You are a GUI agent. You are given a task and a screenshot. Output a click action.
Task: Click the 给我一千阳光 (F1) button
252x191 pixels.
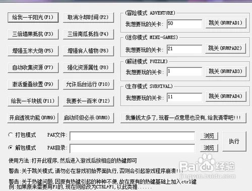coord(33,17)
